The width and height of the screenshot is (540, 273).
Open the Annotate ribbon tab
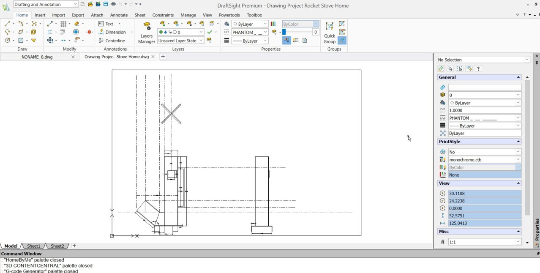pyautogui.click(x=119, y=15)
